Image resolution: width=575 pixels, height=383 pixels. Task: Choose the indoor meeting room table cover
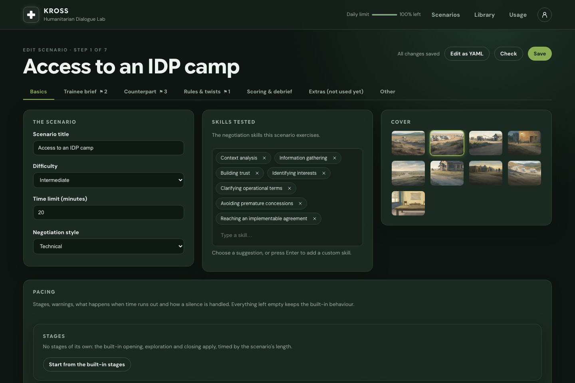pos(408,203)
